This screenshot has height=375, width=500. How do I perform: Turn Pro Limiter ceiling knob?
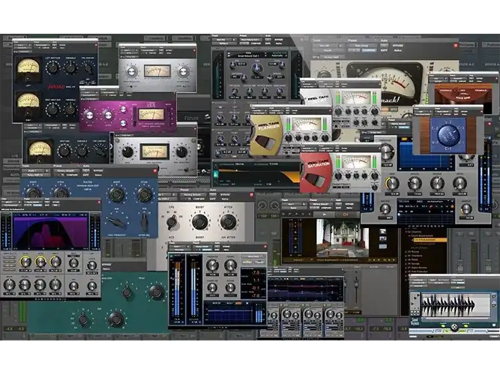[x=230, y=265]
